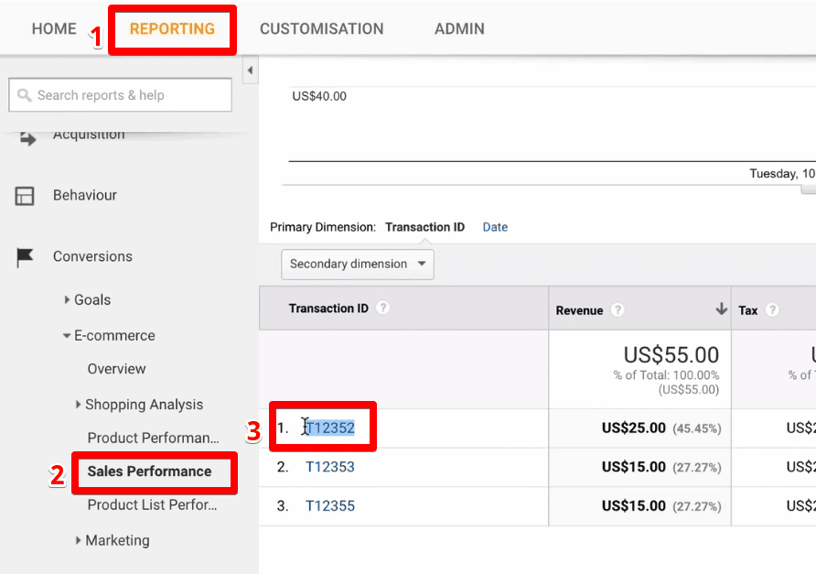Click US$15.00 revenue for T12355

[x=633, y=505]
